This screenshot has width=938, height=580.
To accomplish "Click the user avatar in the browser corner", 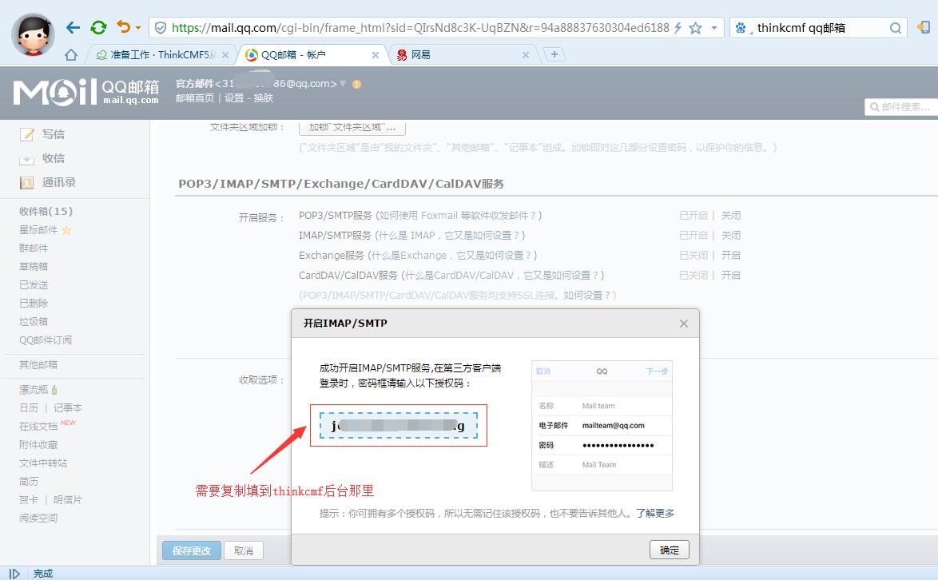I will coord(33,34).
